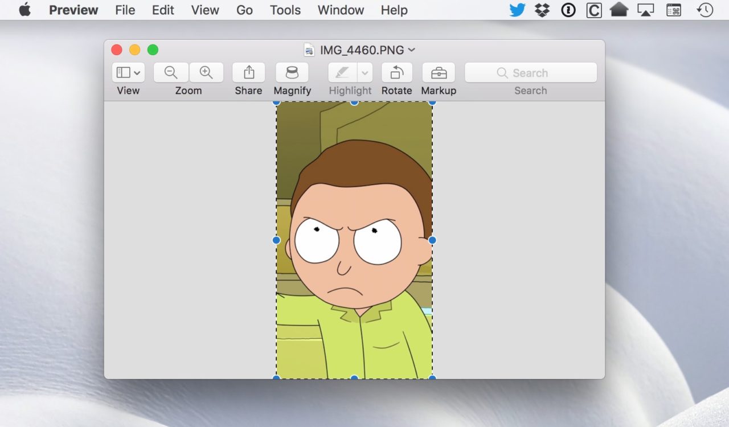Show the Markup toolbar
This screenshot has height=427, width=729.
tap(439, 72)
